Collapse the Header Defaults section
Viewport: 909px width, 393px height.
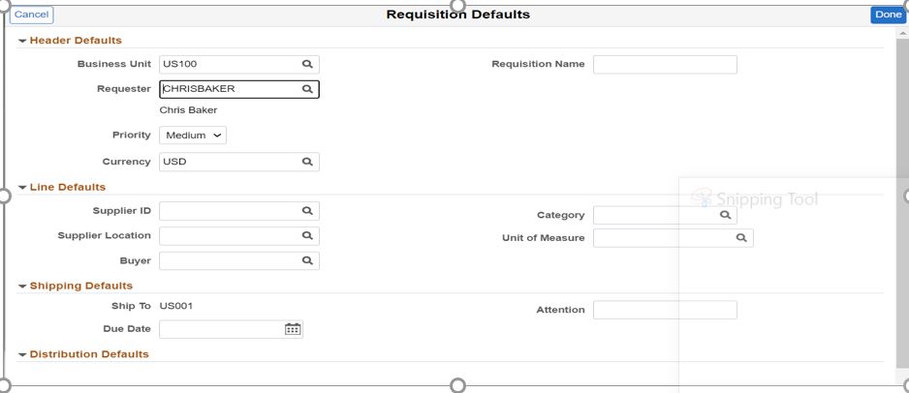click(22, 41)
